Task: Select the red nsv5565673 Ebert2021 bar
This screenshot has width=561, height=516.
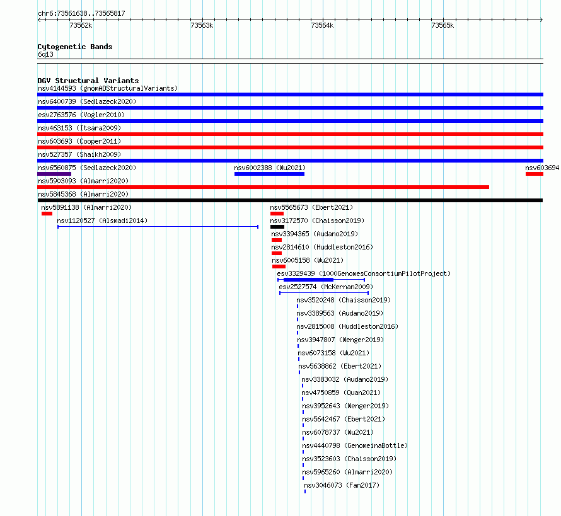Action: 277,214
